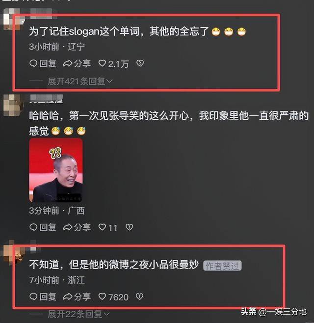Open the laughing man image thumbnail
Screen dimensions: 314x323
click(x=56, y=170)
